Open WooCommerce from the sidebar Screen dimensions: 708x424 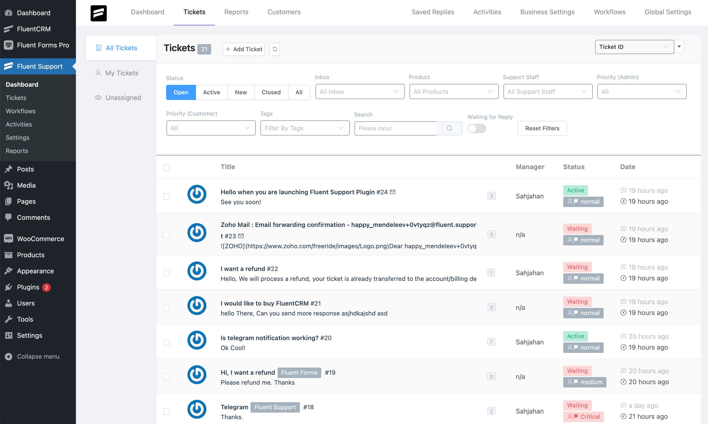[8, 238]
